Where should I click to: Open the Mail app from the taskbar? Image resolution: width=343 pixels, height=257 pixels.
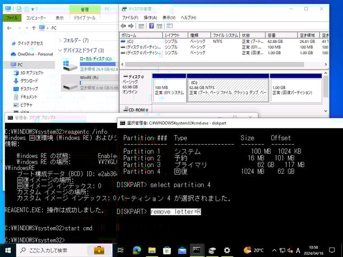coord(182,250)
